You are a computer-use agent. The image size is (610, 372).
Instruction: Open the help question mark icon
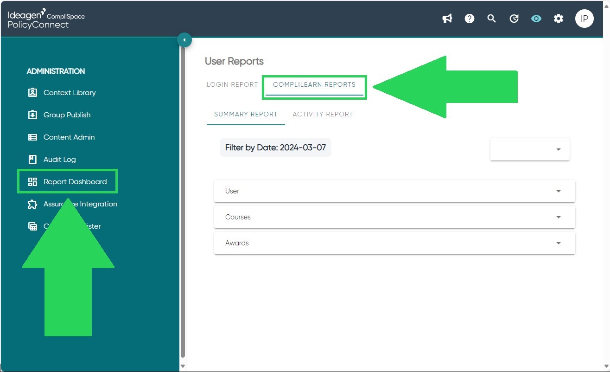(x=470, y=19)
